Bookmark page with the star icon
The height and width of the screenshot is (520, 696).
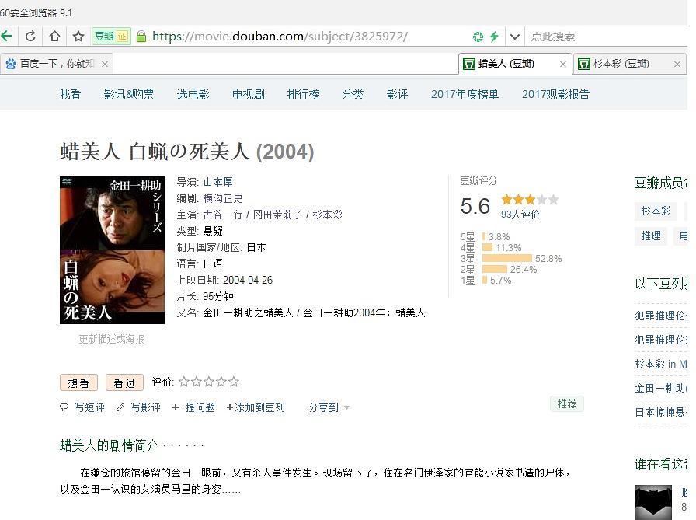click(78, 36)
